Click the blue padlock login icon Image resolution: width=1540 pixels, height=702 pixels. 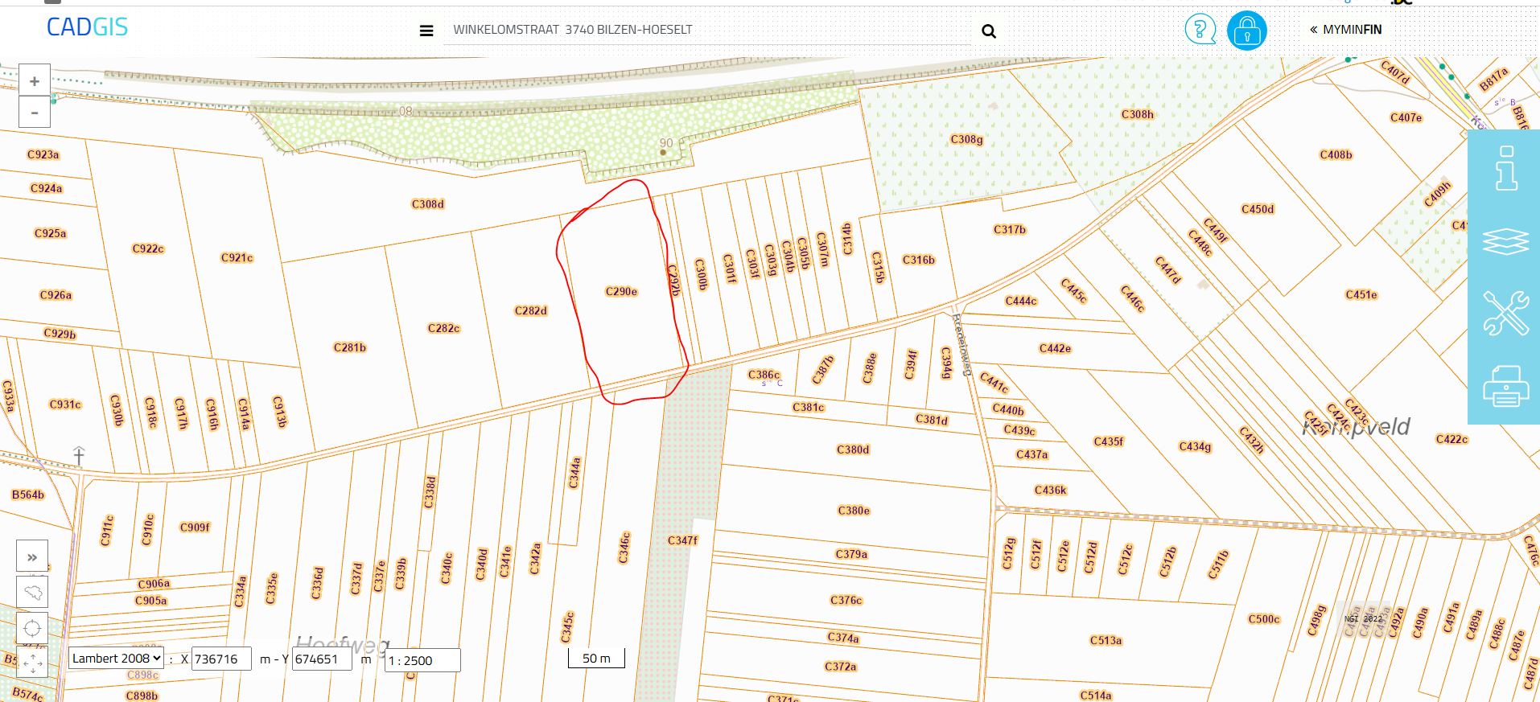click(1246, 31)
